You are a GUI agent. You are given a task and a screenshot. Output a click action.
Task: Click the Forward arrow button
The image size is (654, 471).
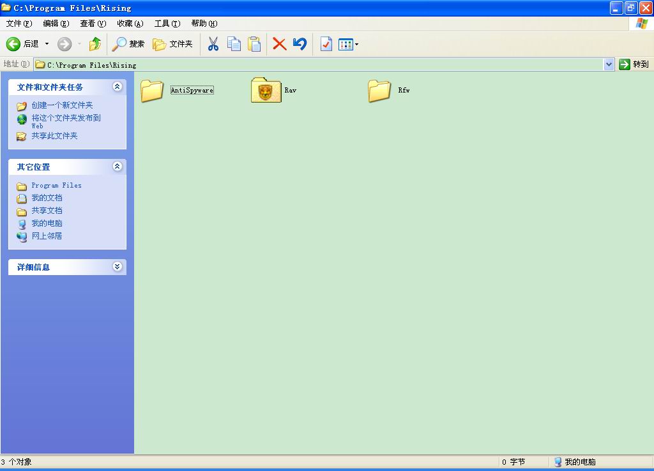pos(65,44)
